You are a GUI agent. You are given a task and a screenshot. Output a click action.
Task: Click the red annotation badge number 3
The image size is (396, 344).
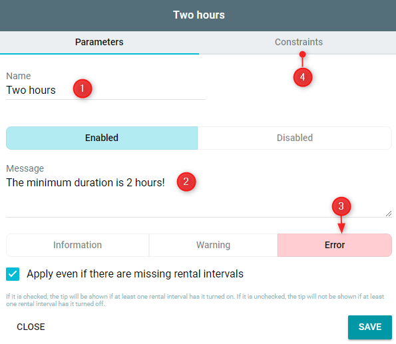pos(341,206)
